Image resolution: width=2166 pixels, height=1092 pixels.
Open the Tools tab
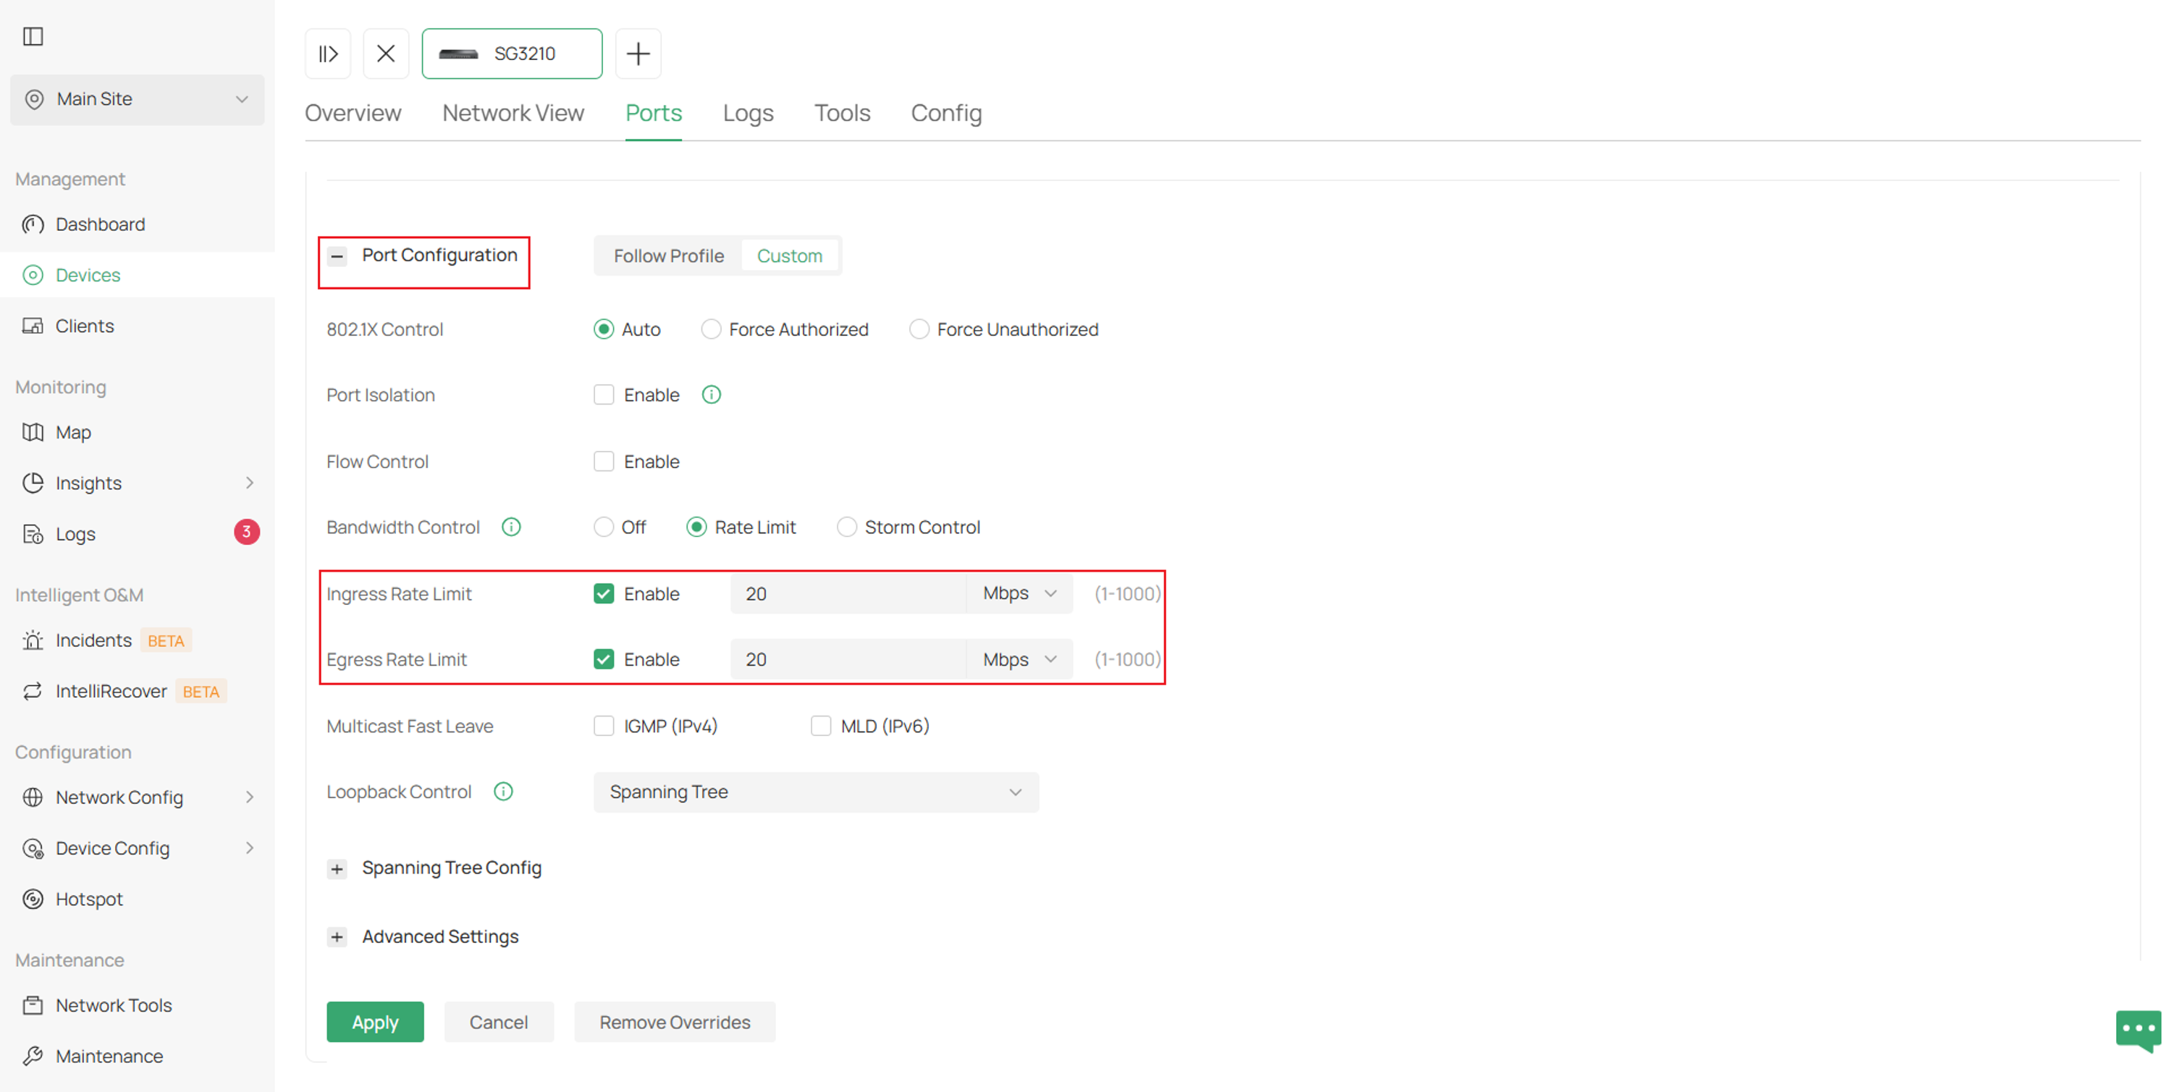point(842,113)
